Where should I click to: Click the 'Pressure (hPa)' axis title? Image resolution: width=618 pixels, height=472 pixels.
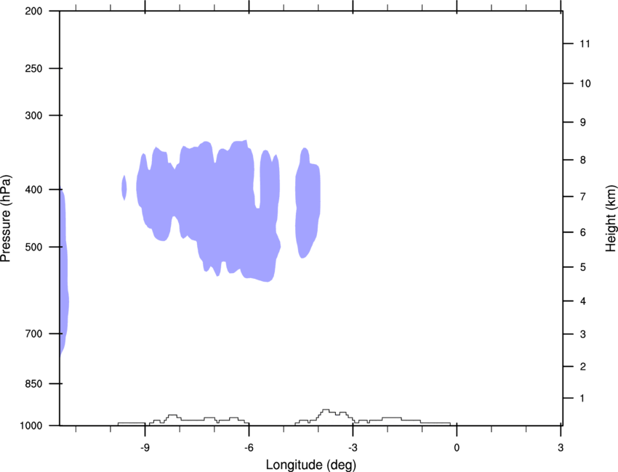(x=7, y=219)
